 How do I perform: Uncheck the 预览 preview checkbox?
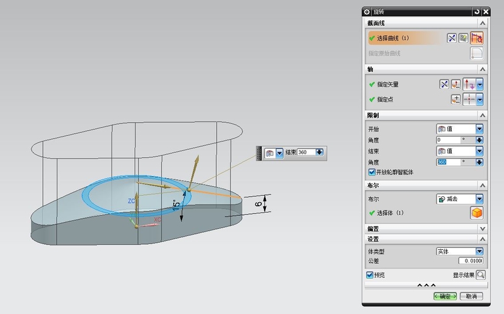[x=370, y=275]
